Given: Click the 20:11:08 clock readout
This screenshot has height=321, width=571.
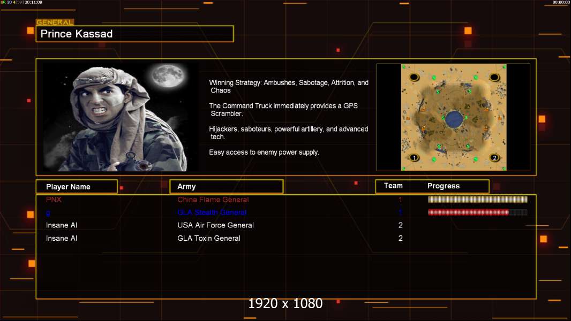Looking at the screenshot, I should [34, 2].
